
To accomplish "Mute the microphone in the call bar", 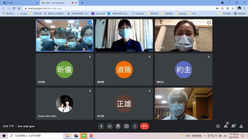I will pos(101,126).
